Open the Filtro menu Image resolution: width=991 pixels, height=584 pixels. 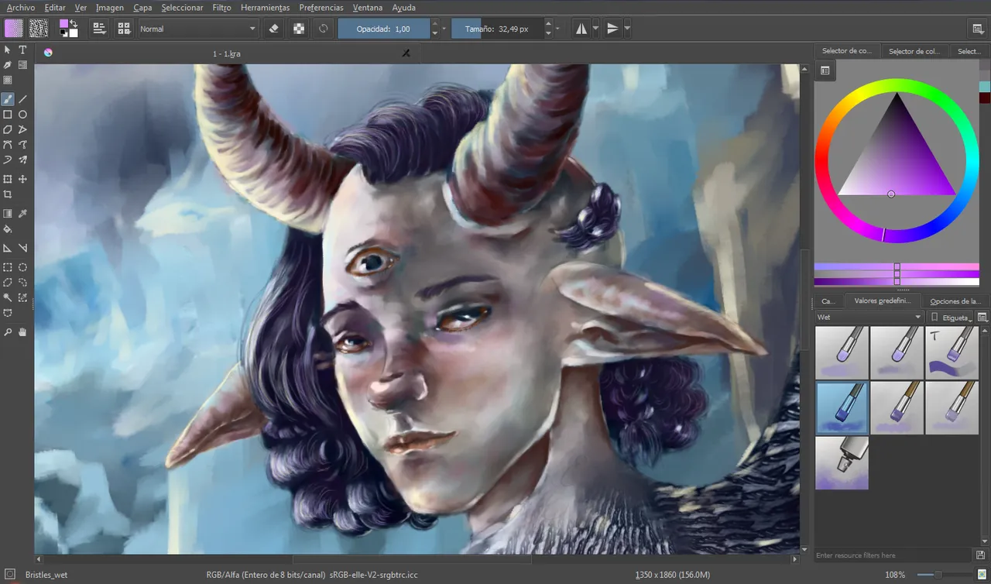click(221, 7)
